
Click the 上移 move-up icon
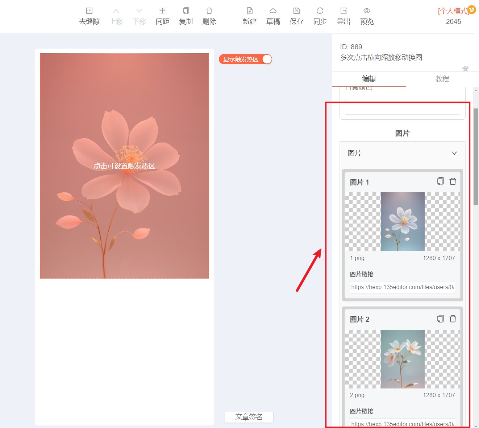[116, 11]
